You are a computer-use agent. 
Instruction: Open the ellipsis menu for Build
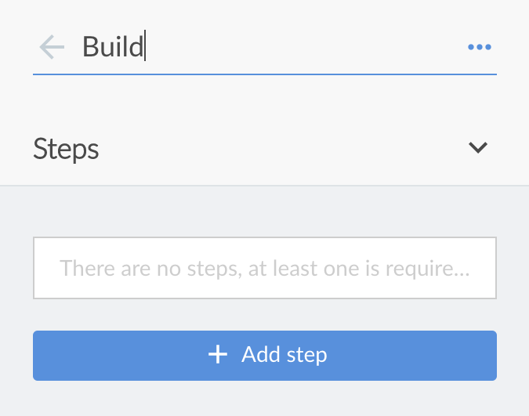(x=479, y=48)
